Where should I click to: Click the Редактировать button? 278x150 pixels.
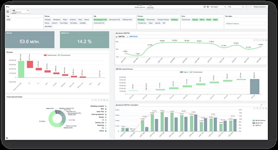[260, 7]
